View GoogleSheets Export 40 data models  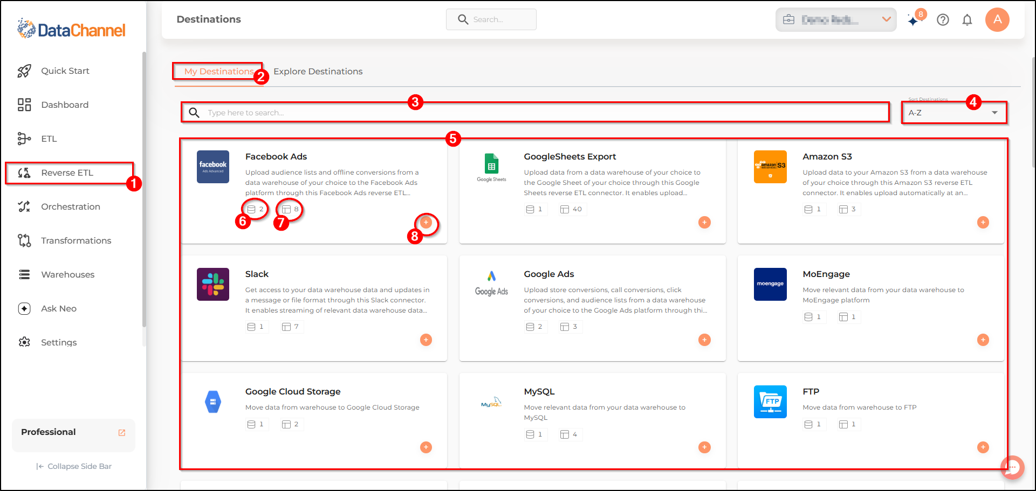(x=571, y=209)
